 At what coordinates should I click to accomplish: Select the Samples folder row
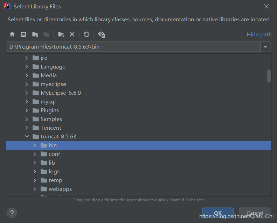[139, 119]
